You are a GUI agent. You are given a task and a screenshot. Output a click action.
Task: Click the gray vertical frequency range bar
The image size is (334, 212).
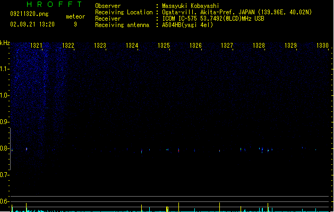[10, 148]
